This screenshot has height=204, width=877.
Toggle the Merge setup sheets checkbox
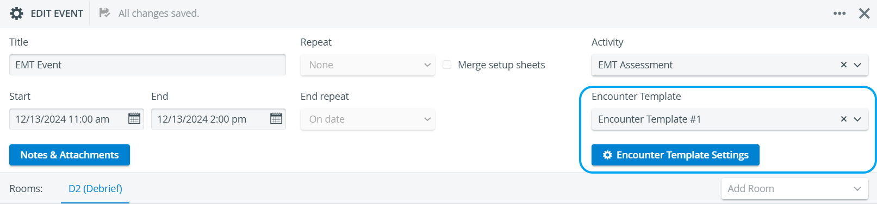click(447, 65)
